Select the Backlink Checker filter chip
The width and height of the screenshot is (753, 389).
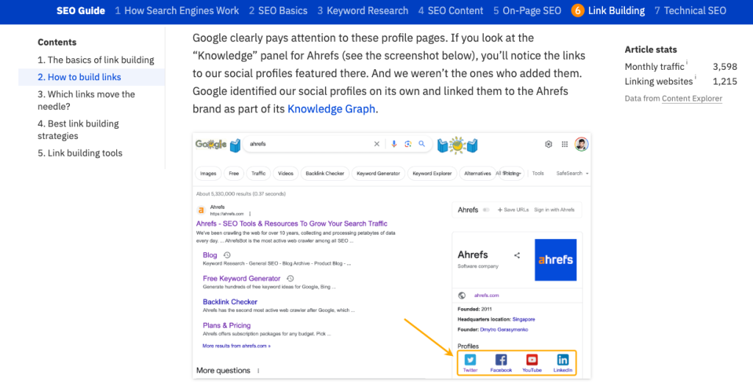point(324,174)
